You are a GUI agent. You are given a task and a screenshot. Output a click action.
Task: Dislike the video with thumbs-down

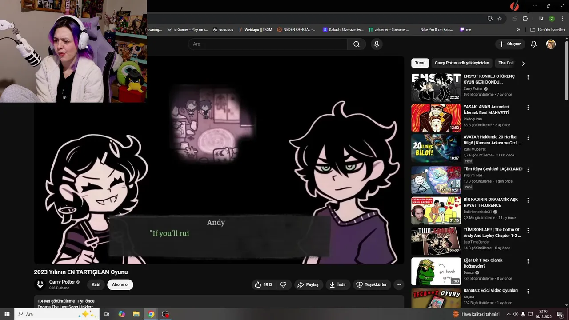[284, 284]
